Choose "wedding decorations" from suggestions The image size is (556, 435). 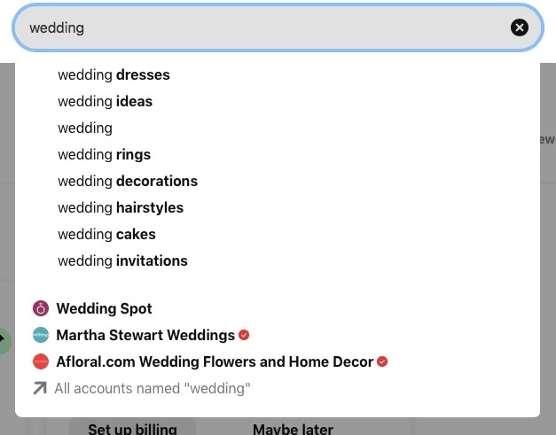[x=128, y=181]
